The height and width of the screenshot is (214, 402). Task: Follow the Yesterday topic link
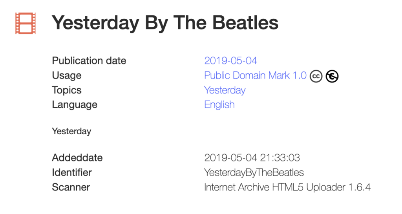225,90
